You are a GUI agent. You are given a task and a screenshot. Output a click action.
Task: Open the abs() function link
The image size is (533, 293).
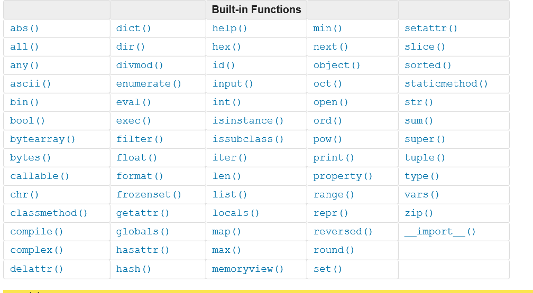[24, 28]
